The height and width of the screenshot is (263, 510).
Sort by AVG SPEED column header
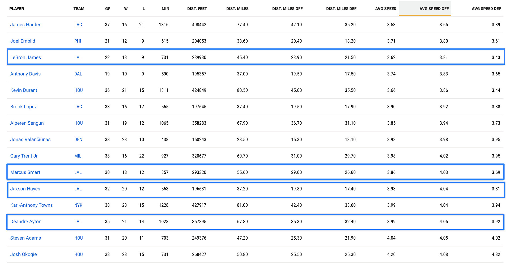pos(386,9)
